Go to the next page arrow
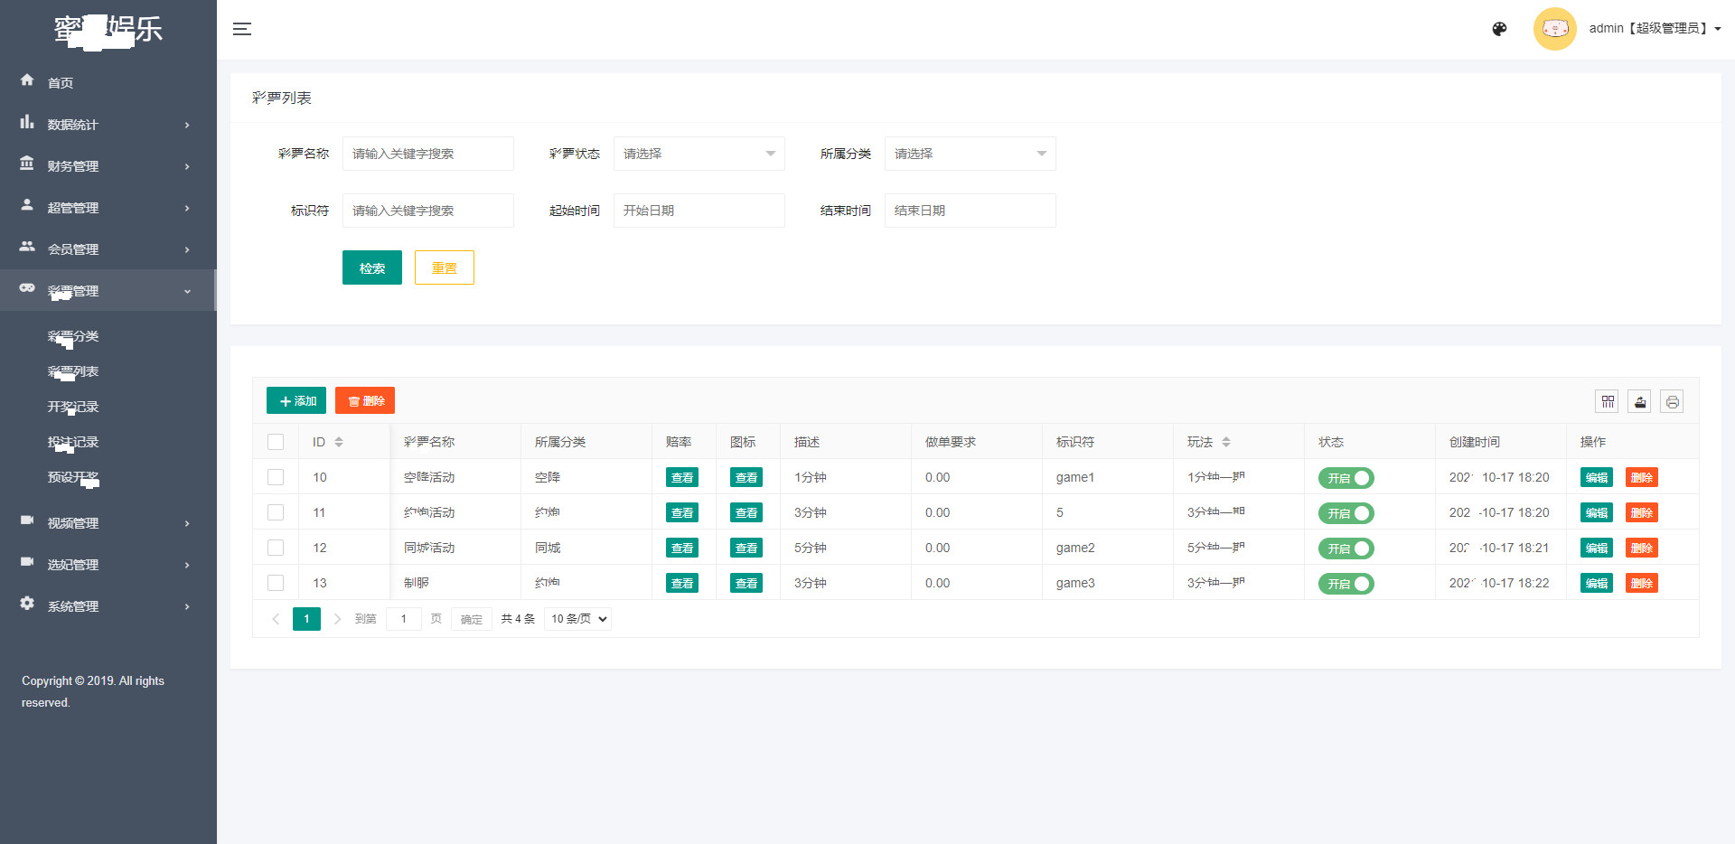The image size is (1735, 844). [337, 619]
